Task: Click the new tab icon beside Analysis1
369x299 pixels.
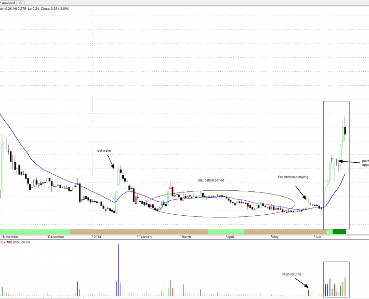Action: tap(20, 3)
